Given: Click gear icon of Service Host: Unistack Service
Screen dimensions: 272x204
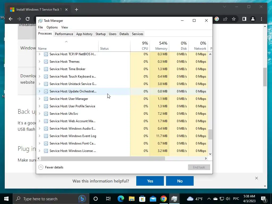Looking at the screenshot, I should (46, 84).
